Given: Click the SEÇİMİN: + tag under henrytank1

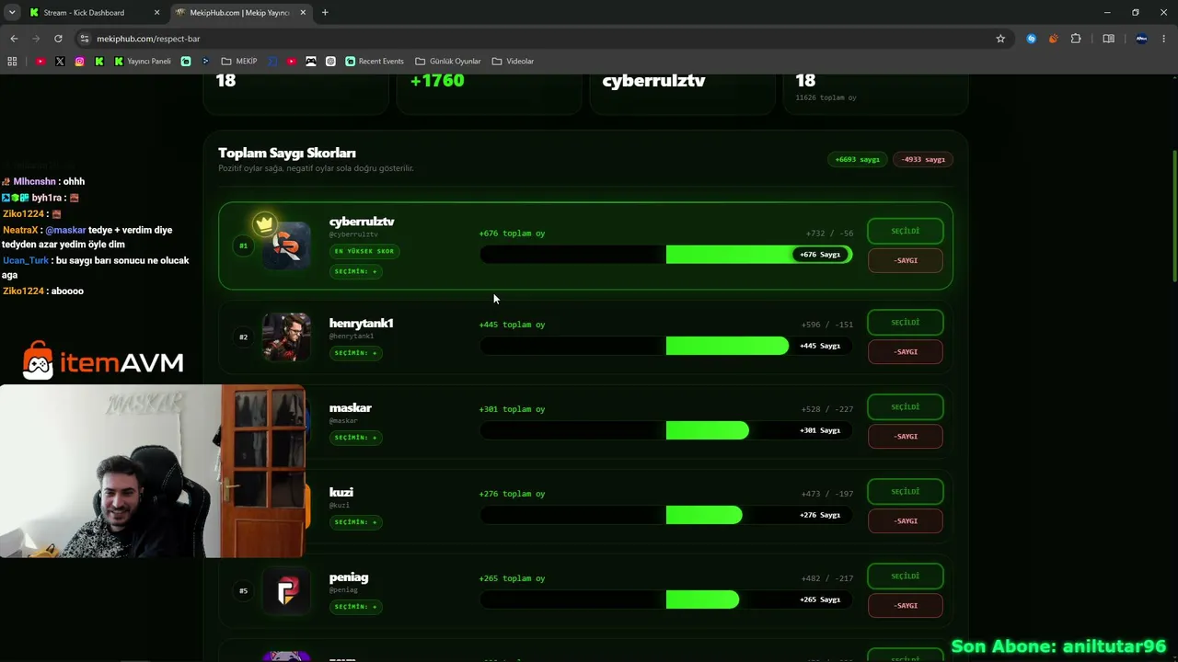Looking at the screenshot, I should (x=356, y=353).
